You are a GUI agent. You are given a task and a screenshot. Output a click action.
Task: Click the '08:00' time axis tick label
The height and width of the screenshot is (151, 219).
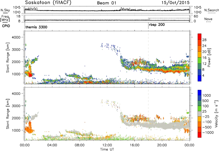pos(80,145)
